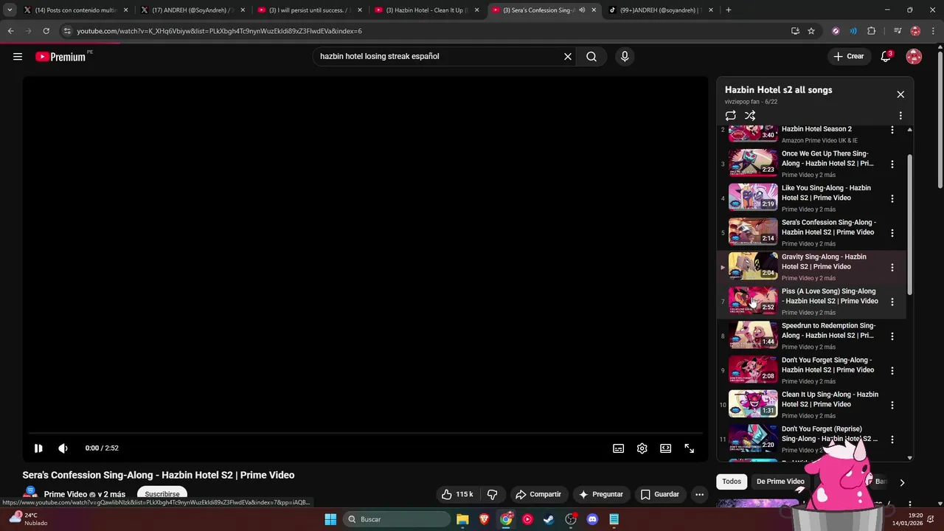Like the video with 115 k likes
The width and height of the screenshot is (944, 531).
457,494
